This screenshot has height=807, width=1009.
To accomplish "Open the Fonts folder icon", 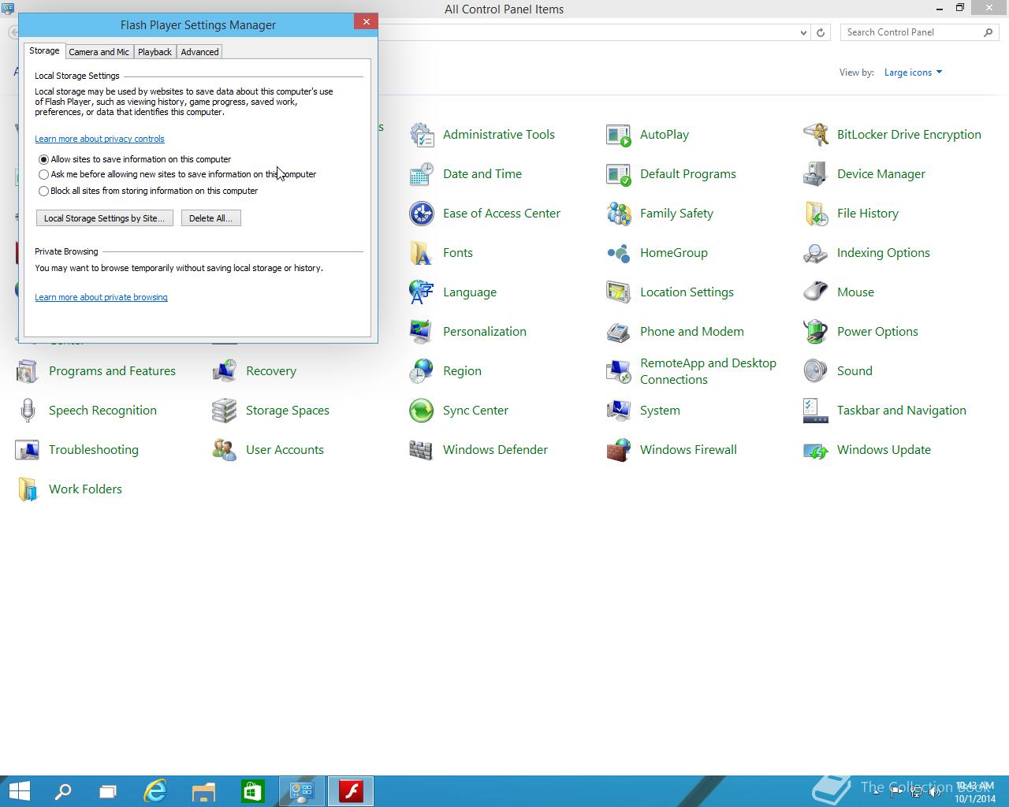I will pos(422,253).
